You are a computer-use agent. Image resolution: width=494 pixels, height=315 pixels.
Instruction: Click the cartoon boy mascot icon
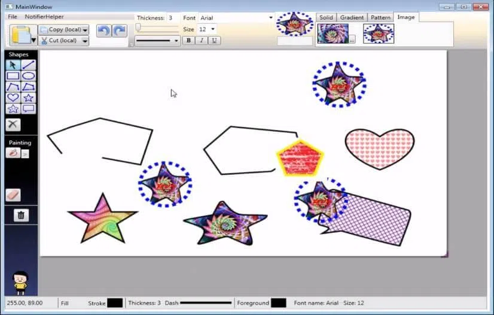coord(20,283)
